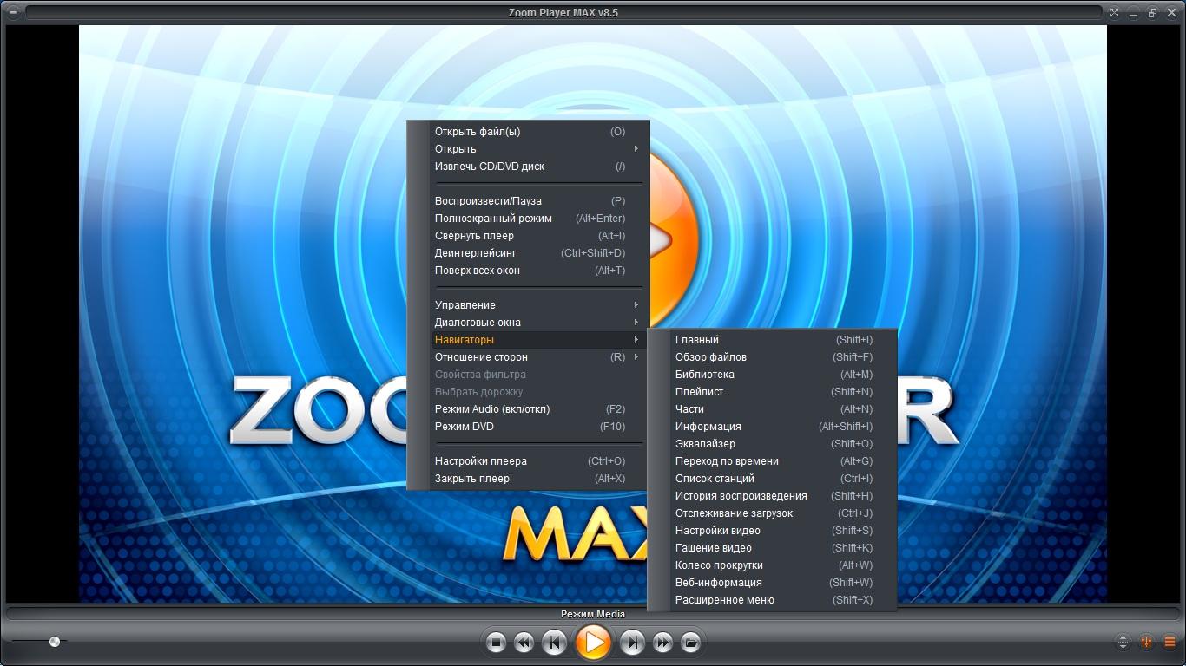This screenshot has height=666, width=1186.
Task: Click the volume slider knob
Action: click(x=55, y=642)
